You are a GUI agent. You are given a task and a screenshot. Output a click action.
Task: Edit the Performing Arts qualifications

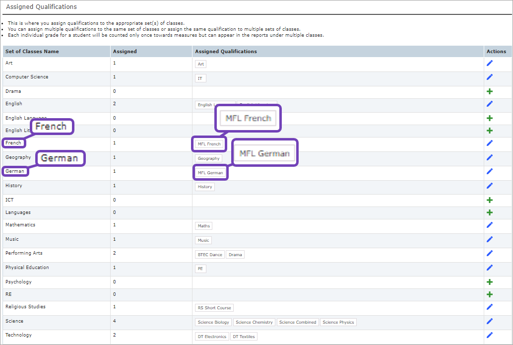pos(490,253)
